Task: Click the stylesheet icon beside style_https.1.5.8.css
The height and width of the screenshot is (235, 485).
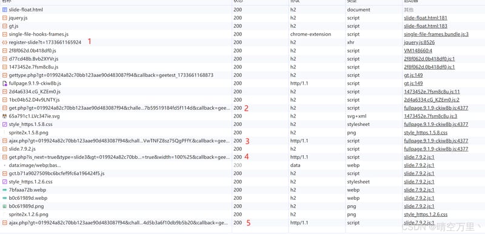Action: click(x=4, y=124)
